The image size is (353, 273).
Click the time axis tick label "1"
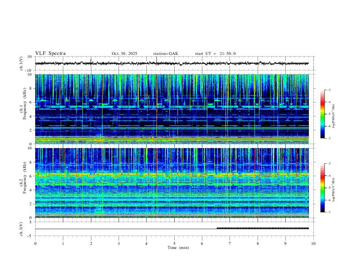(63, 244)
